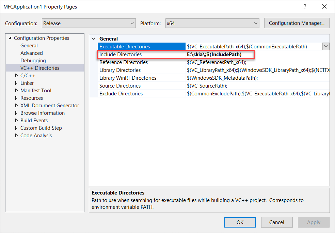
Task: Select the Browse Information tree label
Action: [43, 113]
